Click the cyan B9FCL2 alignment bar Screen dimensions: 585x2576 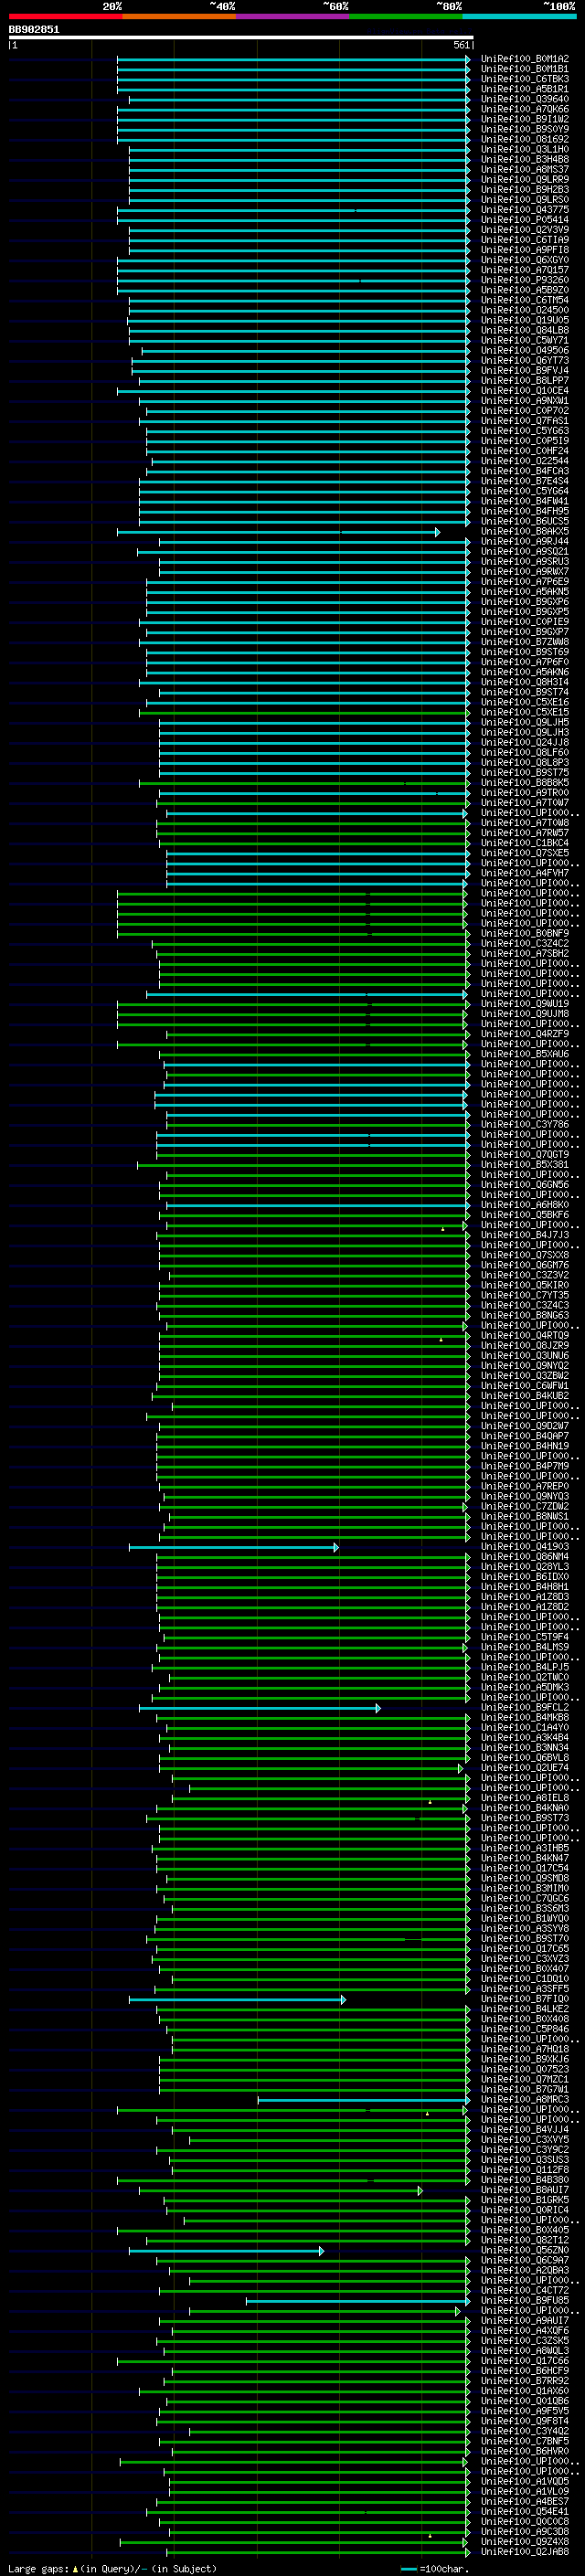[x=260, y=1708]
